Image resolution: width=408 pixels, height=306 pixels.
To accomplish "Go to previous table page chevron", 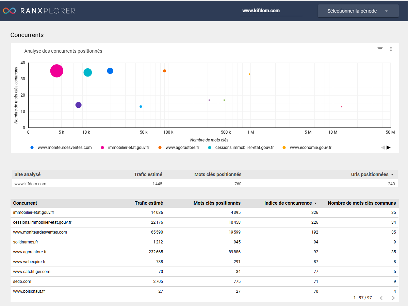I will 381,298.
